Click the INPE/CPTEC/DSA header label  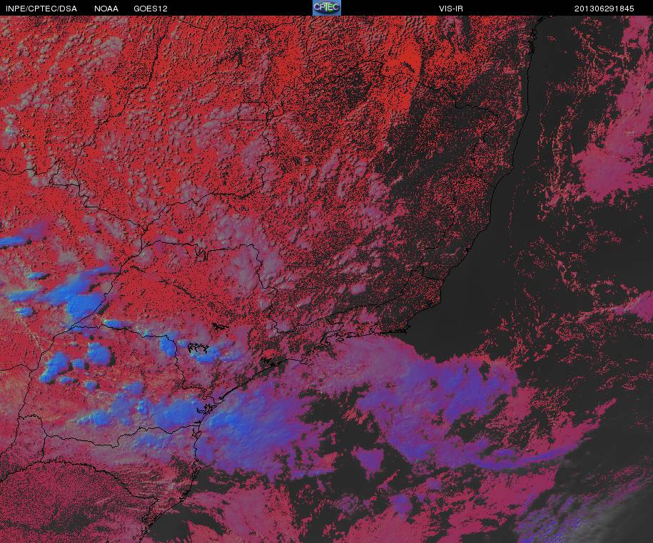(x=41, y=9)
